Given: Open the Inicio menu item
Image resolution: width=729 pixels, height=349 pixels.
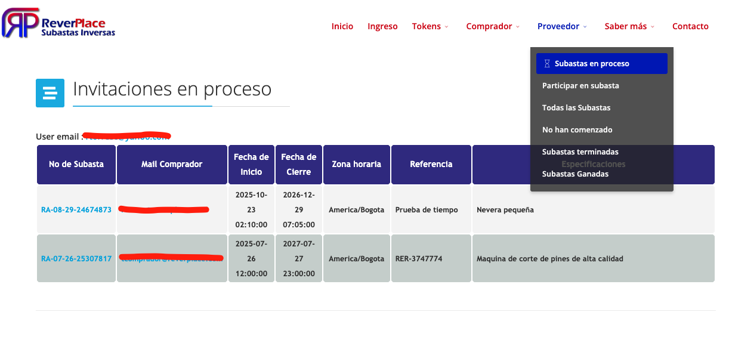Looking at the screenshot, I should (x=342, y=26).
